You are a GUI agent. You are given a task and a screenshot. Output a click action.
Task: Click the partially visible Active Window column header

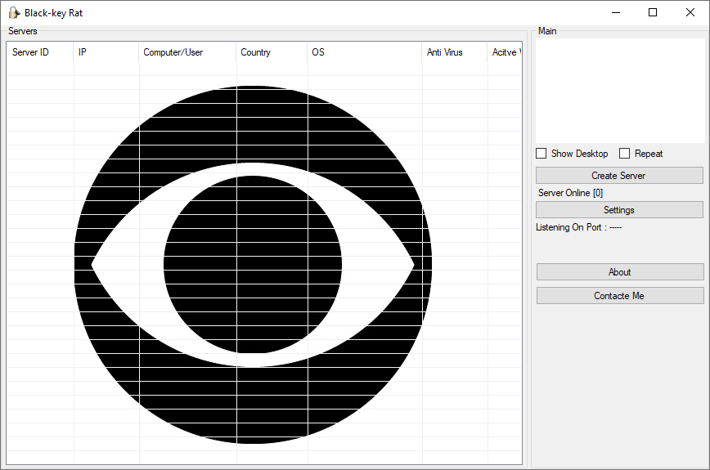click(x=504, y=52)
